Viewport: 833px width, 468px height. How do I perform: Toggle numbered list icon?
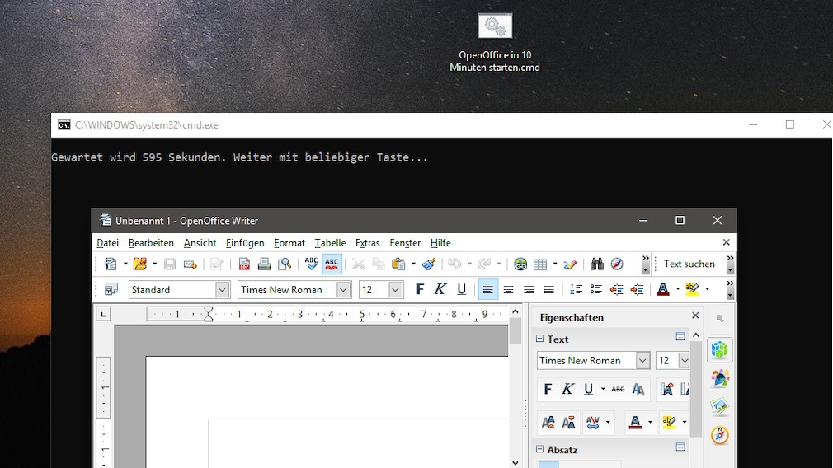click(x=576, y=289)
